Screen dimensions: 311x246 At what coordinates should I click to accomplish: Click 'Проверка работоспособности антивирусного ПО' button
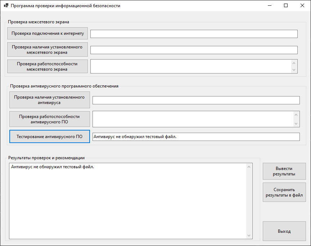tap(50, 119)
